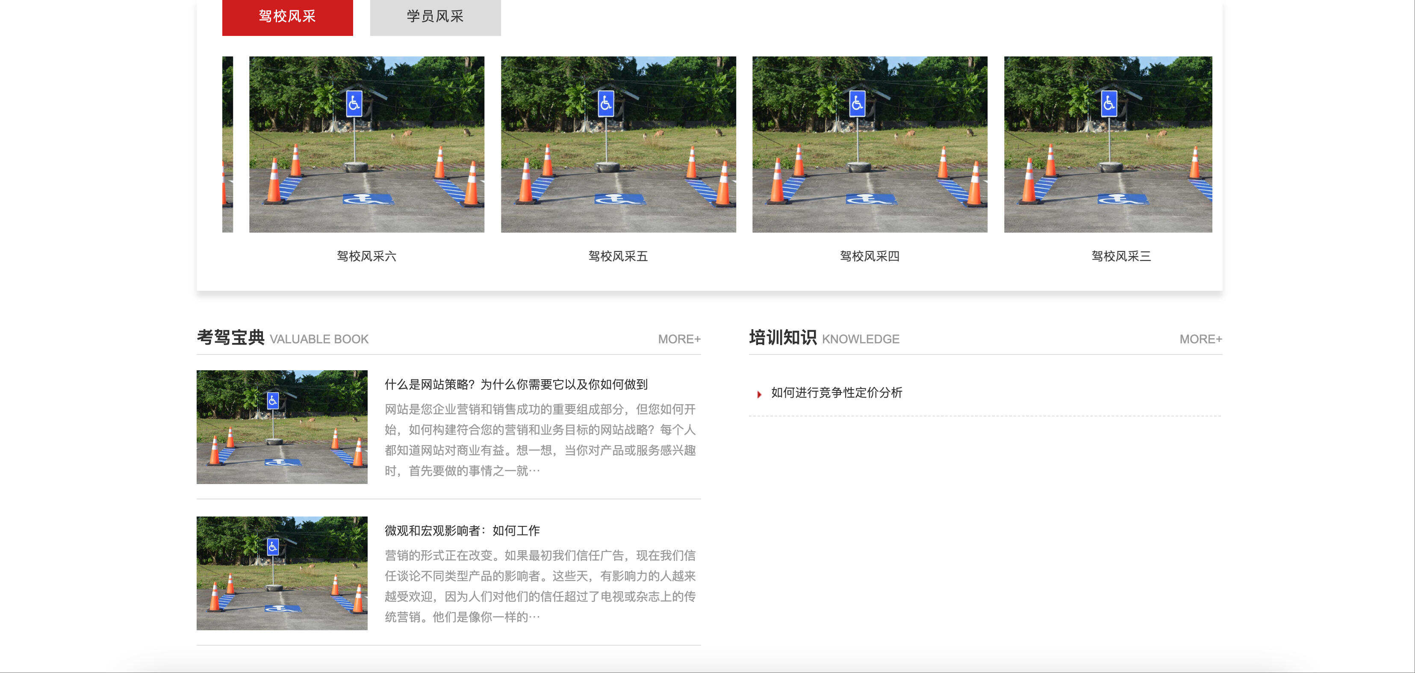1415x673 pixels.
Task: Click red arrow bullet beside pricing analysis
Action: tap(759, 394)
